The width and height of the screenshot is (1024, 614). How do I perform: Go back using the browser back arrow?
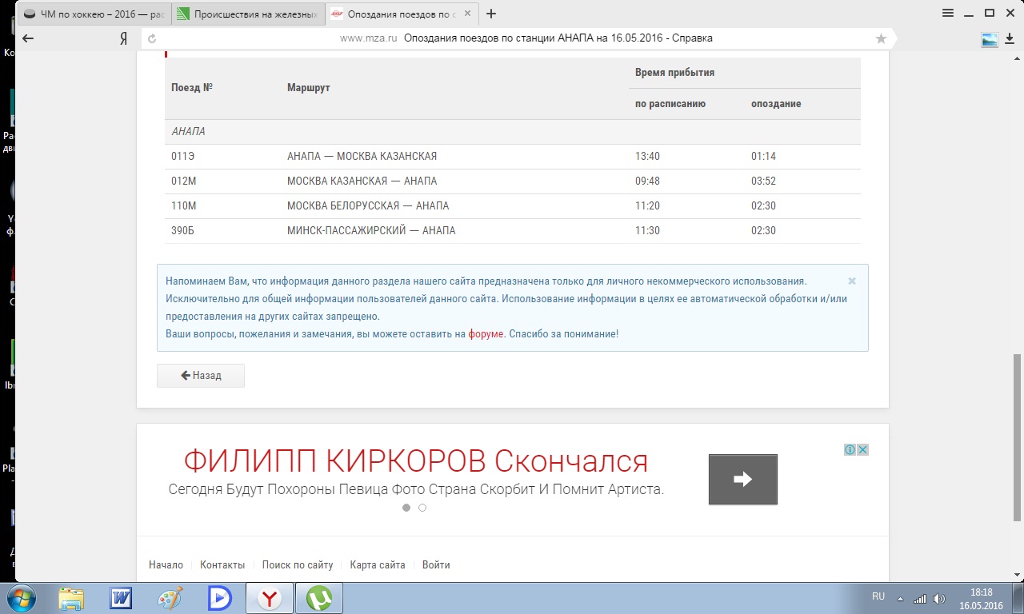coord(28,38)
